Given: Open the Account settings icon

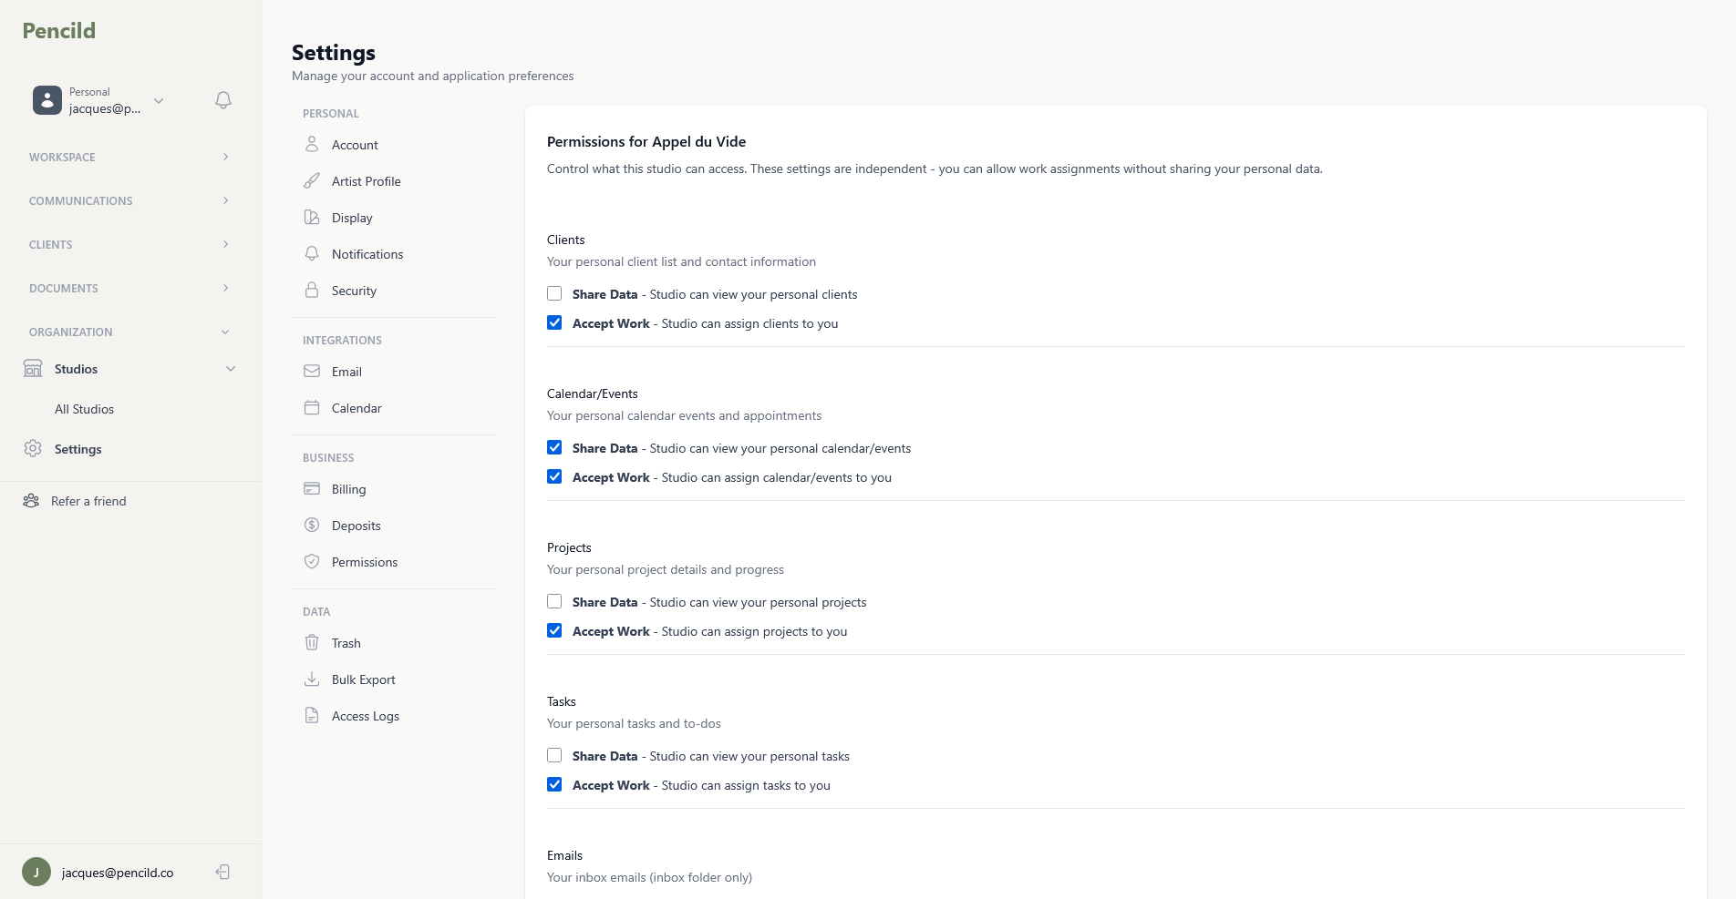Looking at the screenshot, I should click(312, 144).
